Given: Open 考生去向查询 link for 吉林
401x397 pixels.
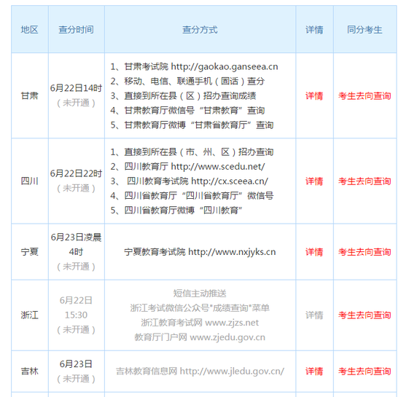Looking at the screenshot, I should pos(365,372).
